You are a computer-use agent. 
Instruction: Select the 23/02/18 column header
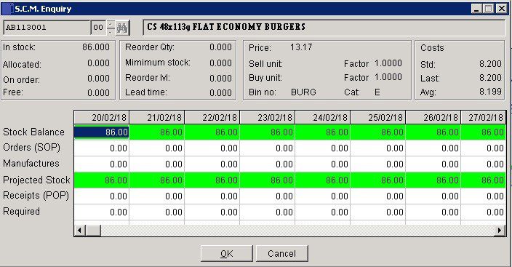click(268, 117)
